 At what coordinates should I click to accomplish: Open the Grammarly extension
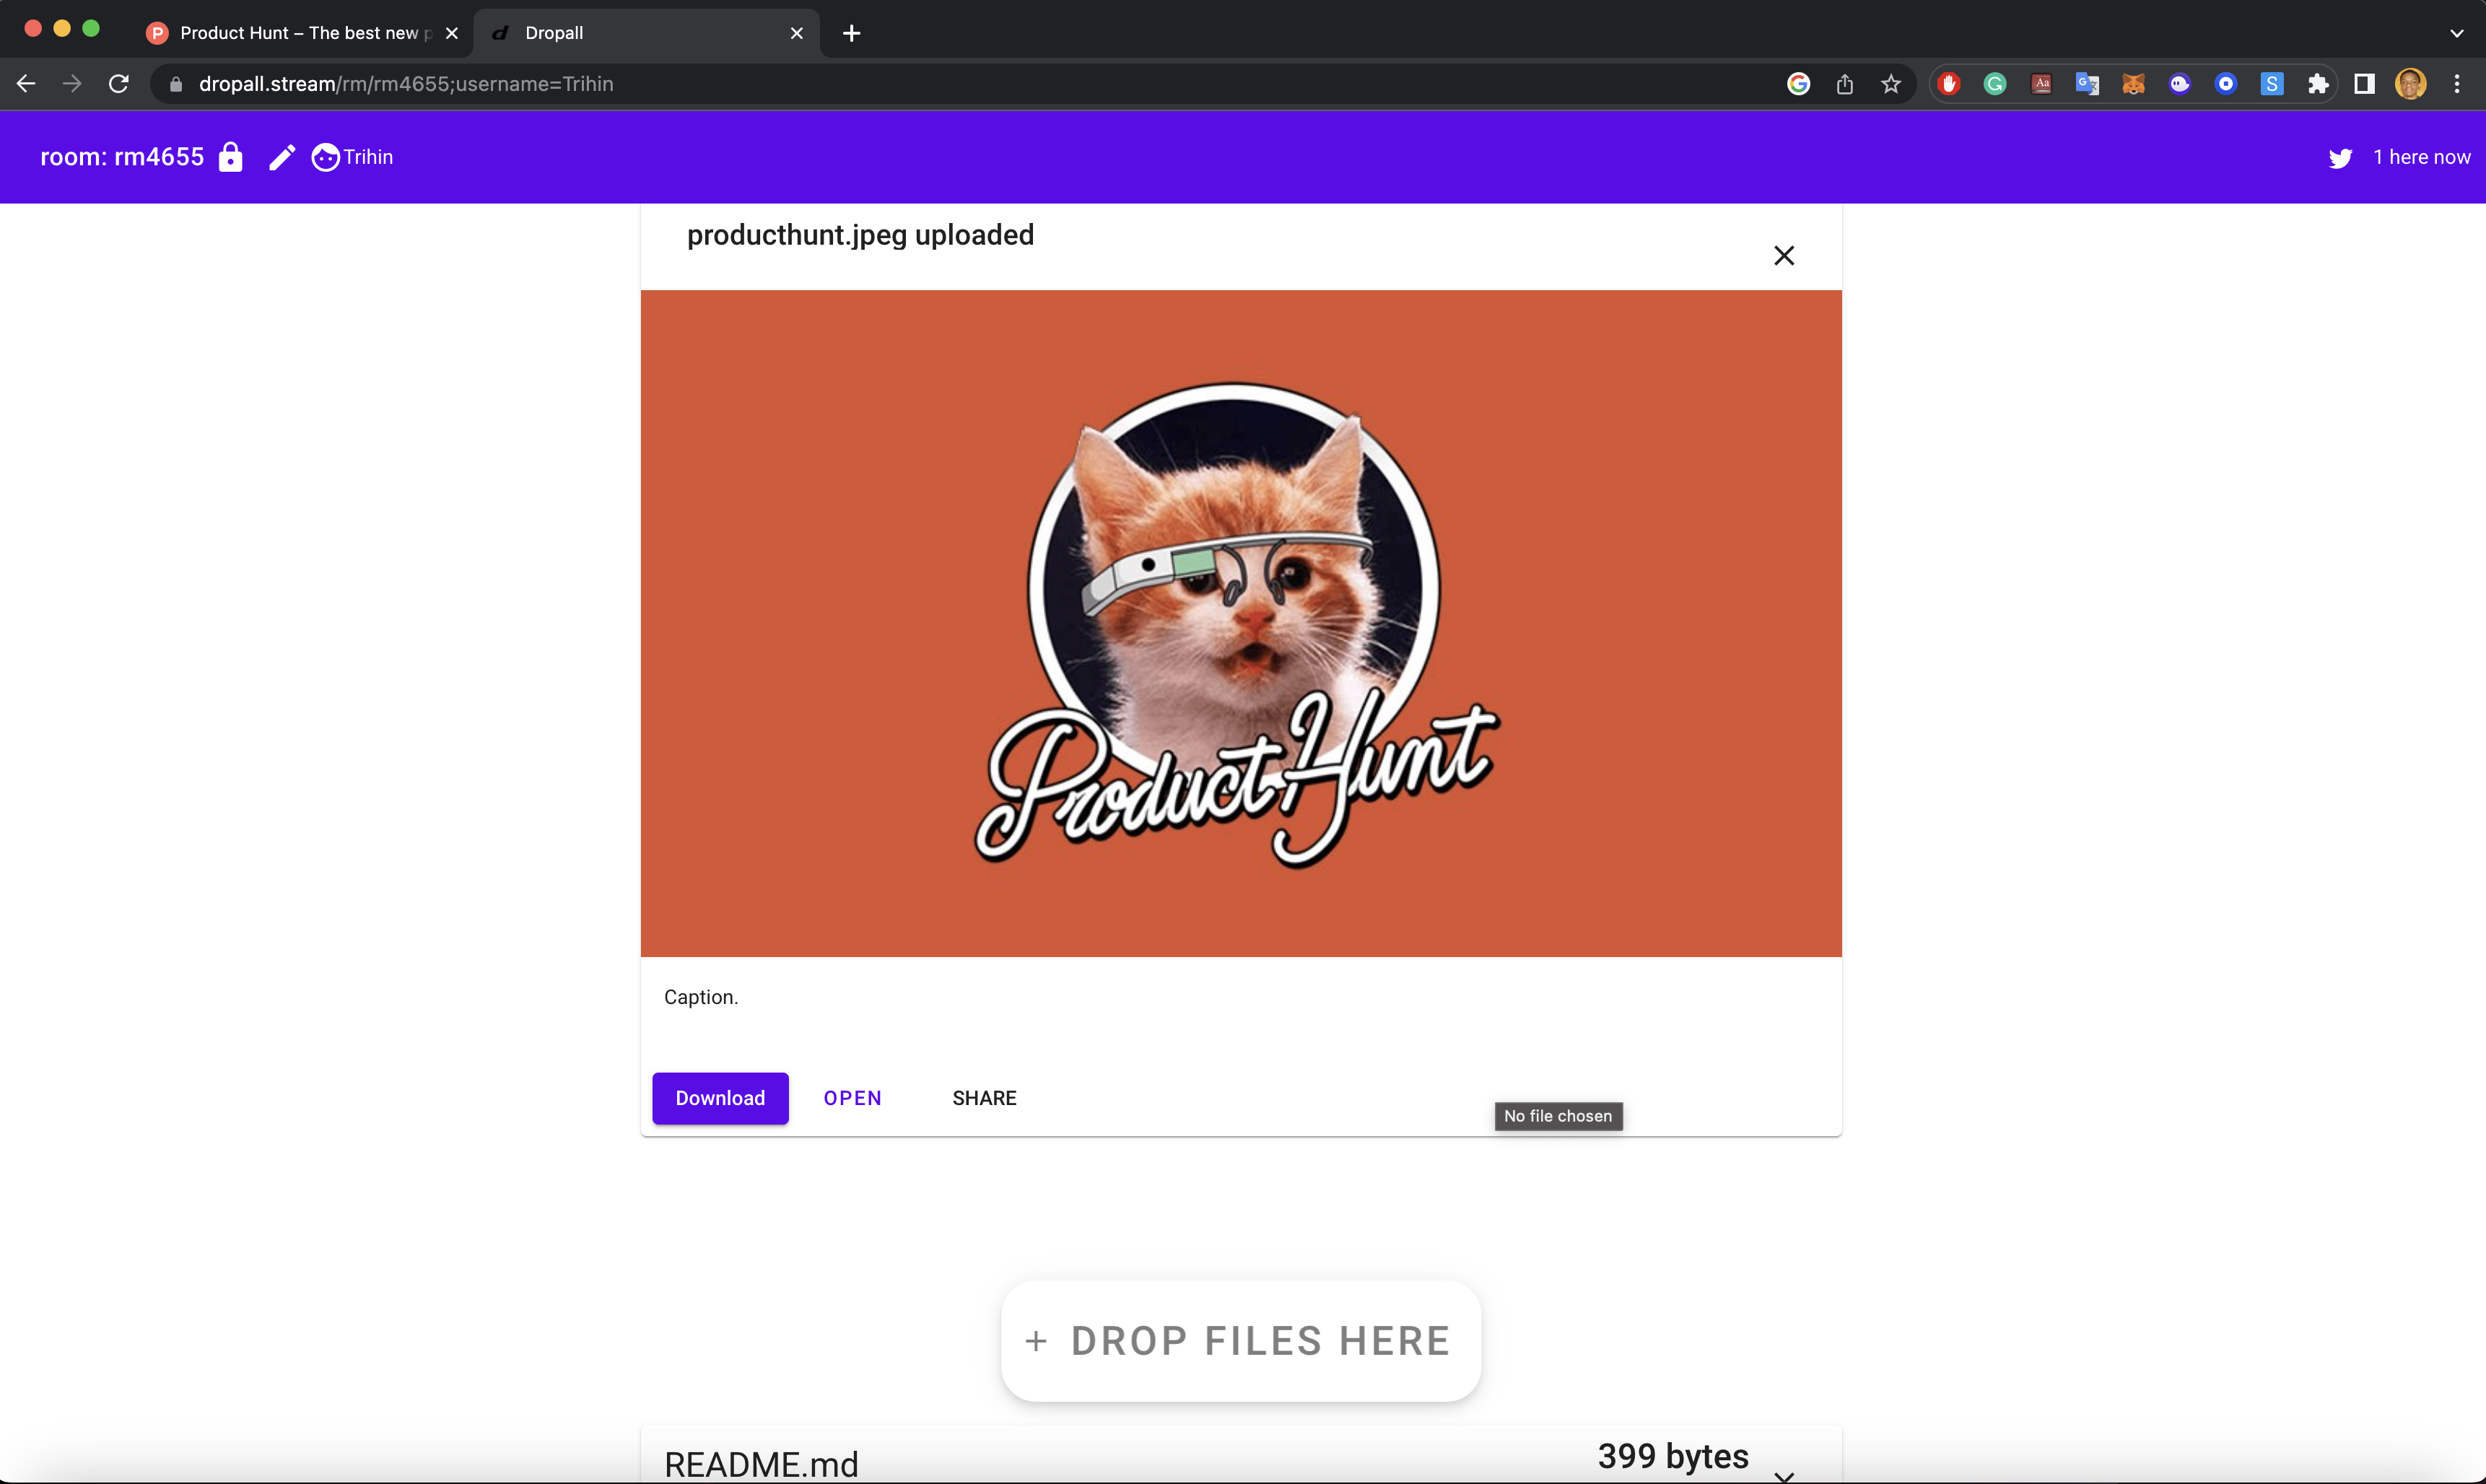pos(1995,84)
